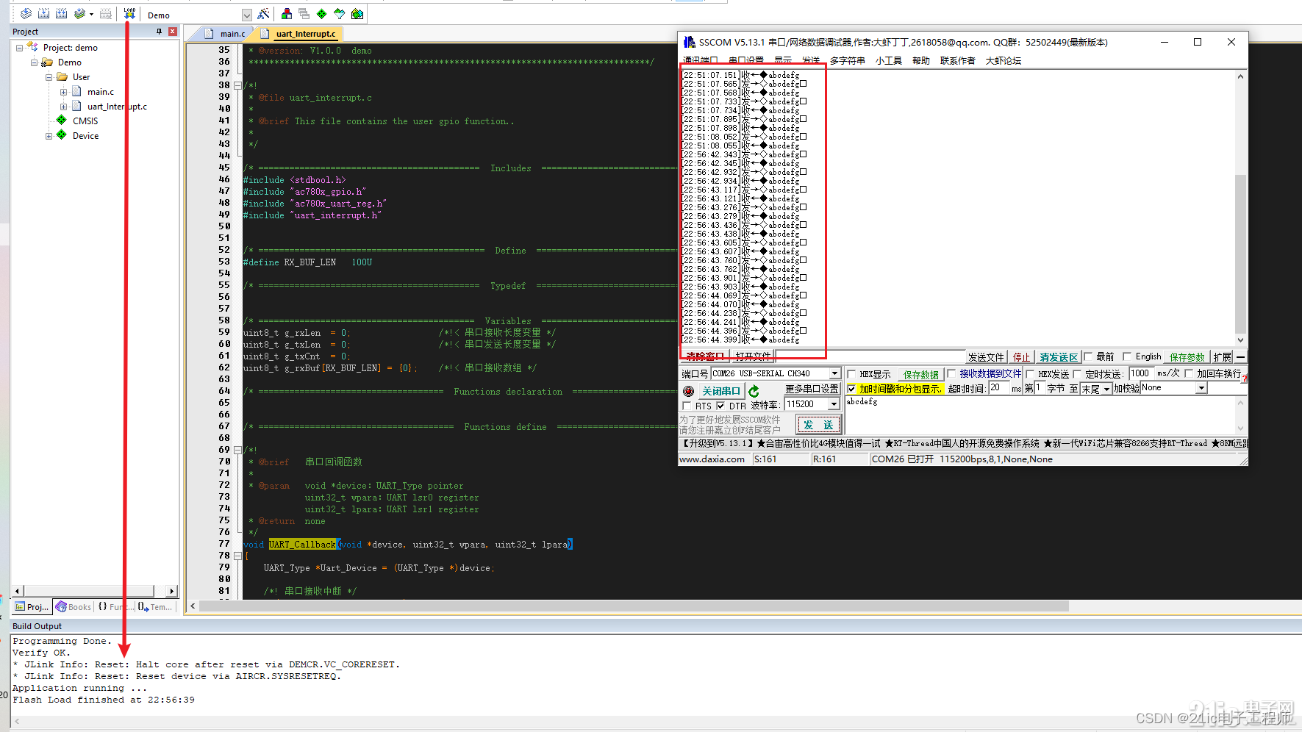Select the CMSIS component in project tree

85,121
